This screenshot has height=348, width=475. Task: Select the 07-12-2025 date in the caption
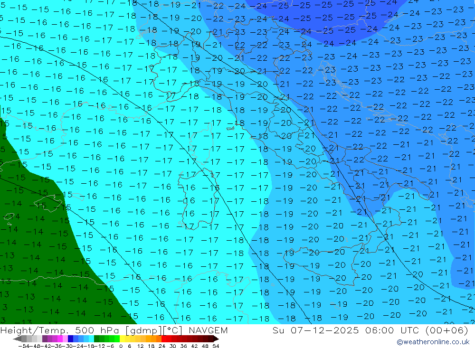pyautogui.click(x=324, y=330)
